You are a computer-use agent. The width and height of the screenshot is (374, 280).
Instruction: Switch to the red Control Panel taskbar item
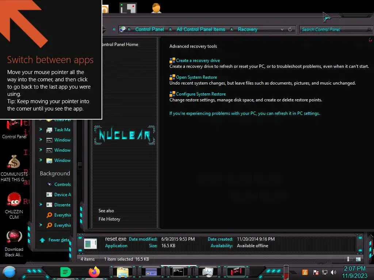236,271
